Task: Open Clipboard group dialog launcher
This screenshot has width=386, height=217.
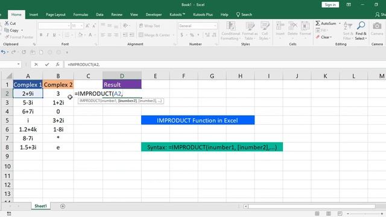Action: [34, 44]
